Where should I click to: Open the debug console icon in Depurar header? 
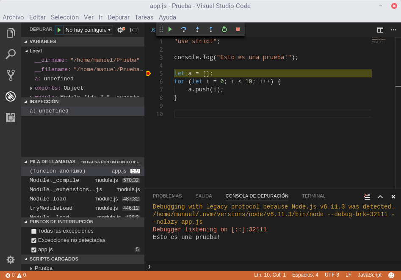(133, 30)
